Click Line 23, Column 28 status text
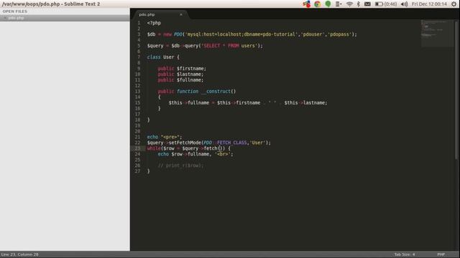 (x=19, y=254)
